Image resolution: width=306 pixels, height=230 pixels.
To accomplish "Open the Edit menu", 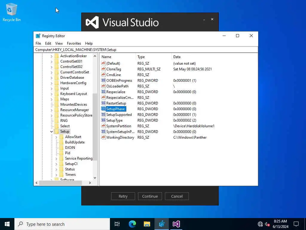I will (x=48, y=43).
